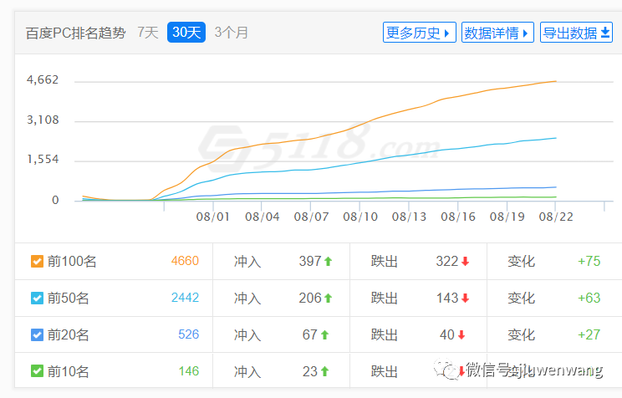Uncheck the 前100名 orange checkbox

37,262
